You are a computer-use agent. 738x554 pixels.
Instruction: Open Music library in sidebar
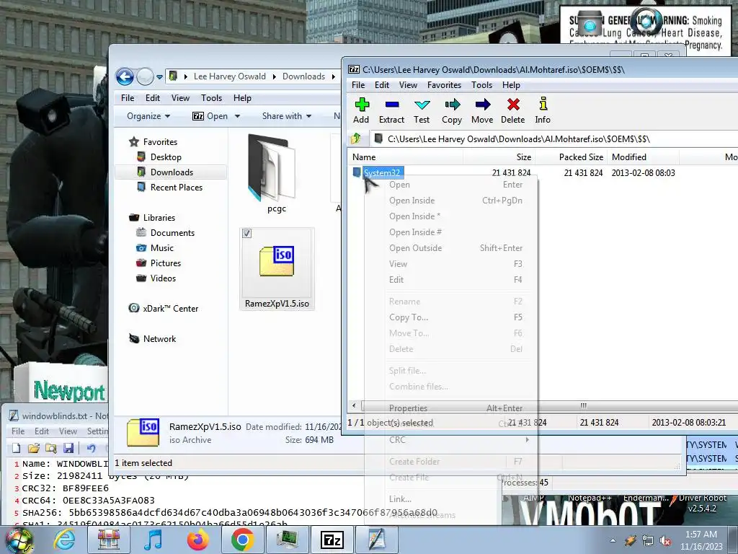[x=162, y=248]
